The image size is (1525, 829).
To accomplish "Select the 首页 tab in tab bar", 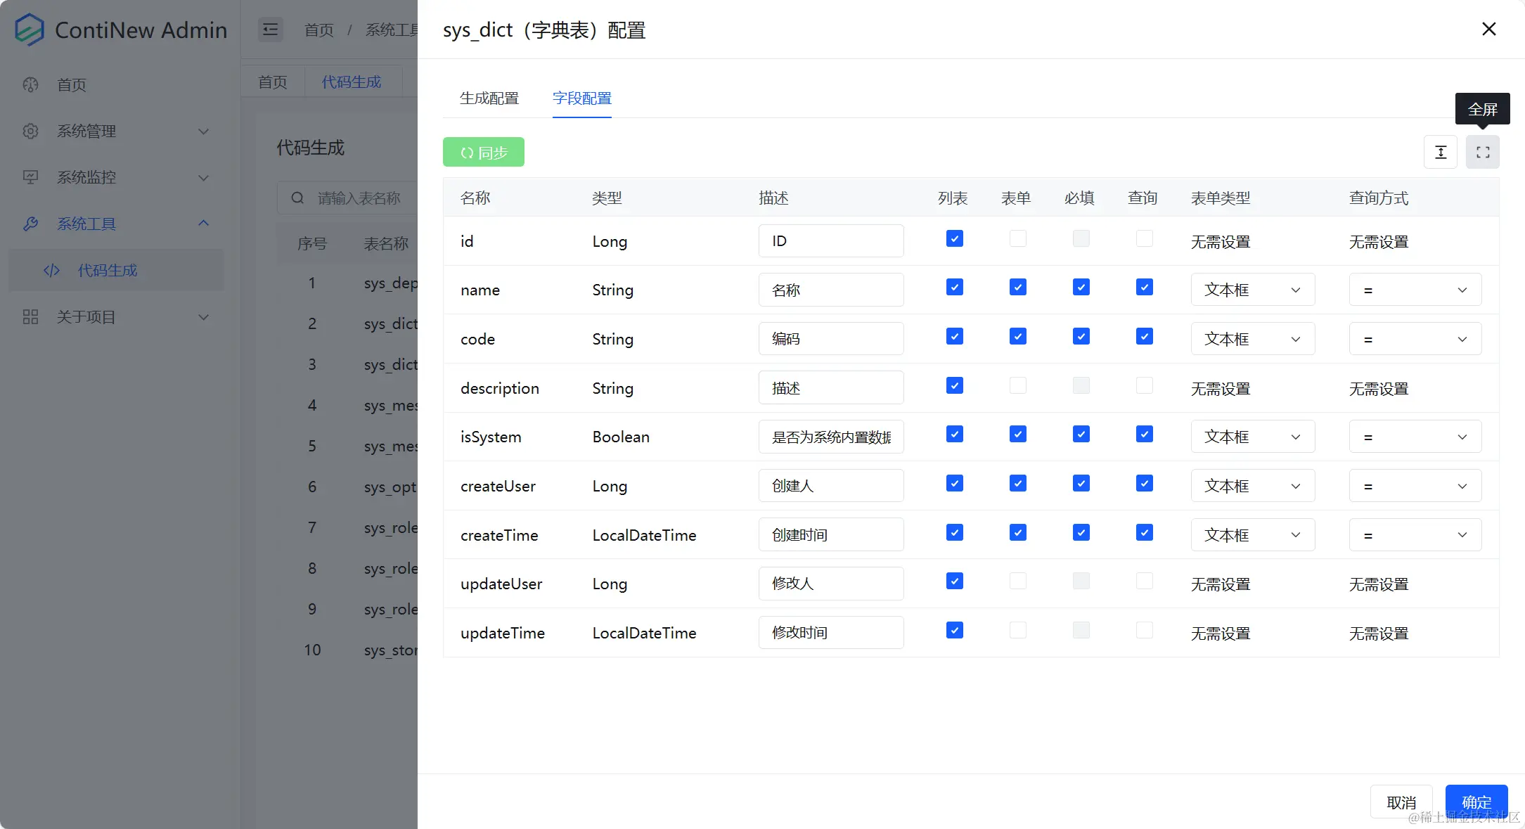I will 272,82.
